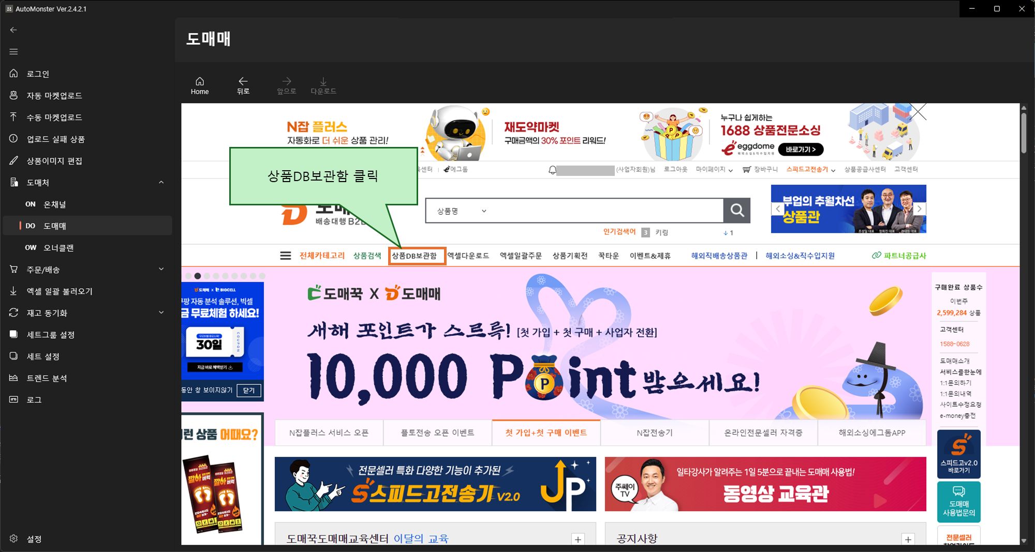Screen dimensions: 1035x552
Task: Toggle the hamburger menu in the sidebar
Action: click(13, 52)
